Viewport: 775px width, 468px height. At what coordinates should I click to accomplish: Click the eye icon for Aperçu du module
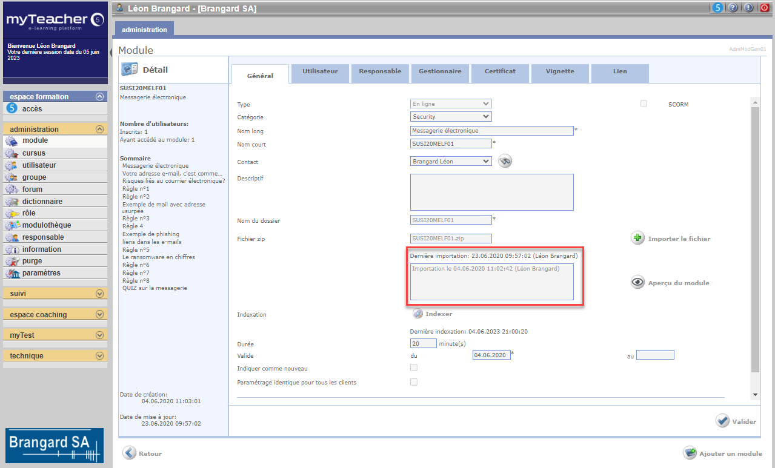[x=637, y=282]
